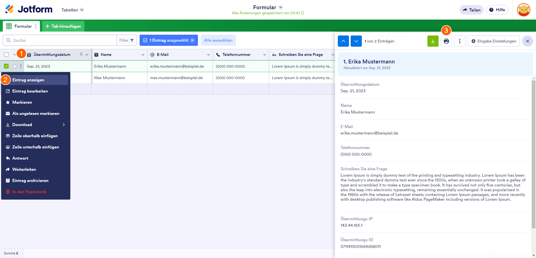Image resolution: width=536 pixels, height=258 pixels.
Task: Print the entry using the printer icon
Action: tap(446, 41)
